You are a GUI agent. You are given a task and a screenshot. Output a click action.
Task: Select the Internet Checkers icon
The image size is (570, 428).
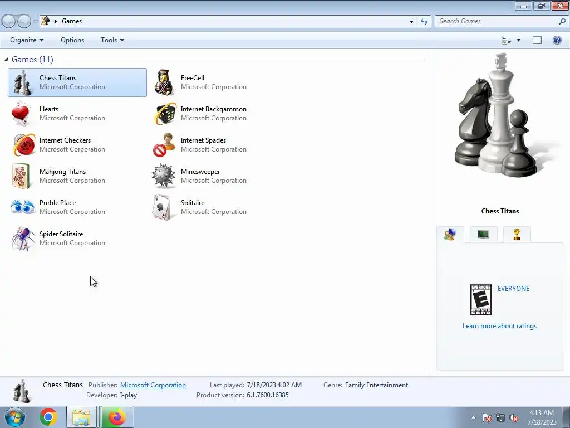pyautogui.click(x=23, y=145)
